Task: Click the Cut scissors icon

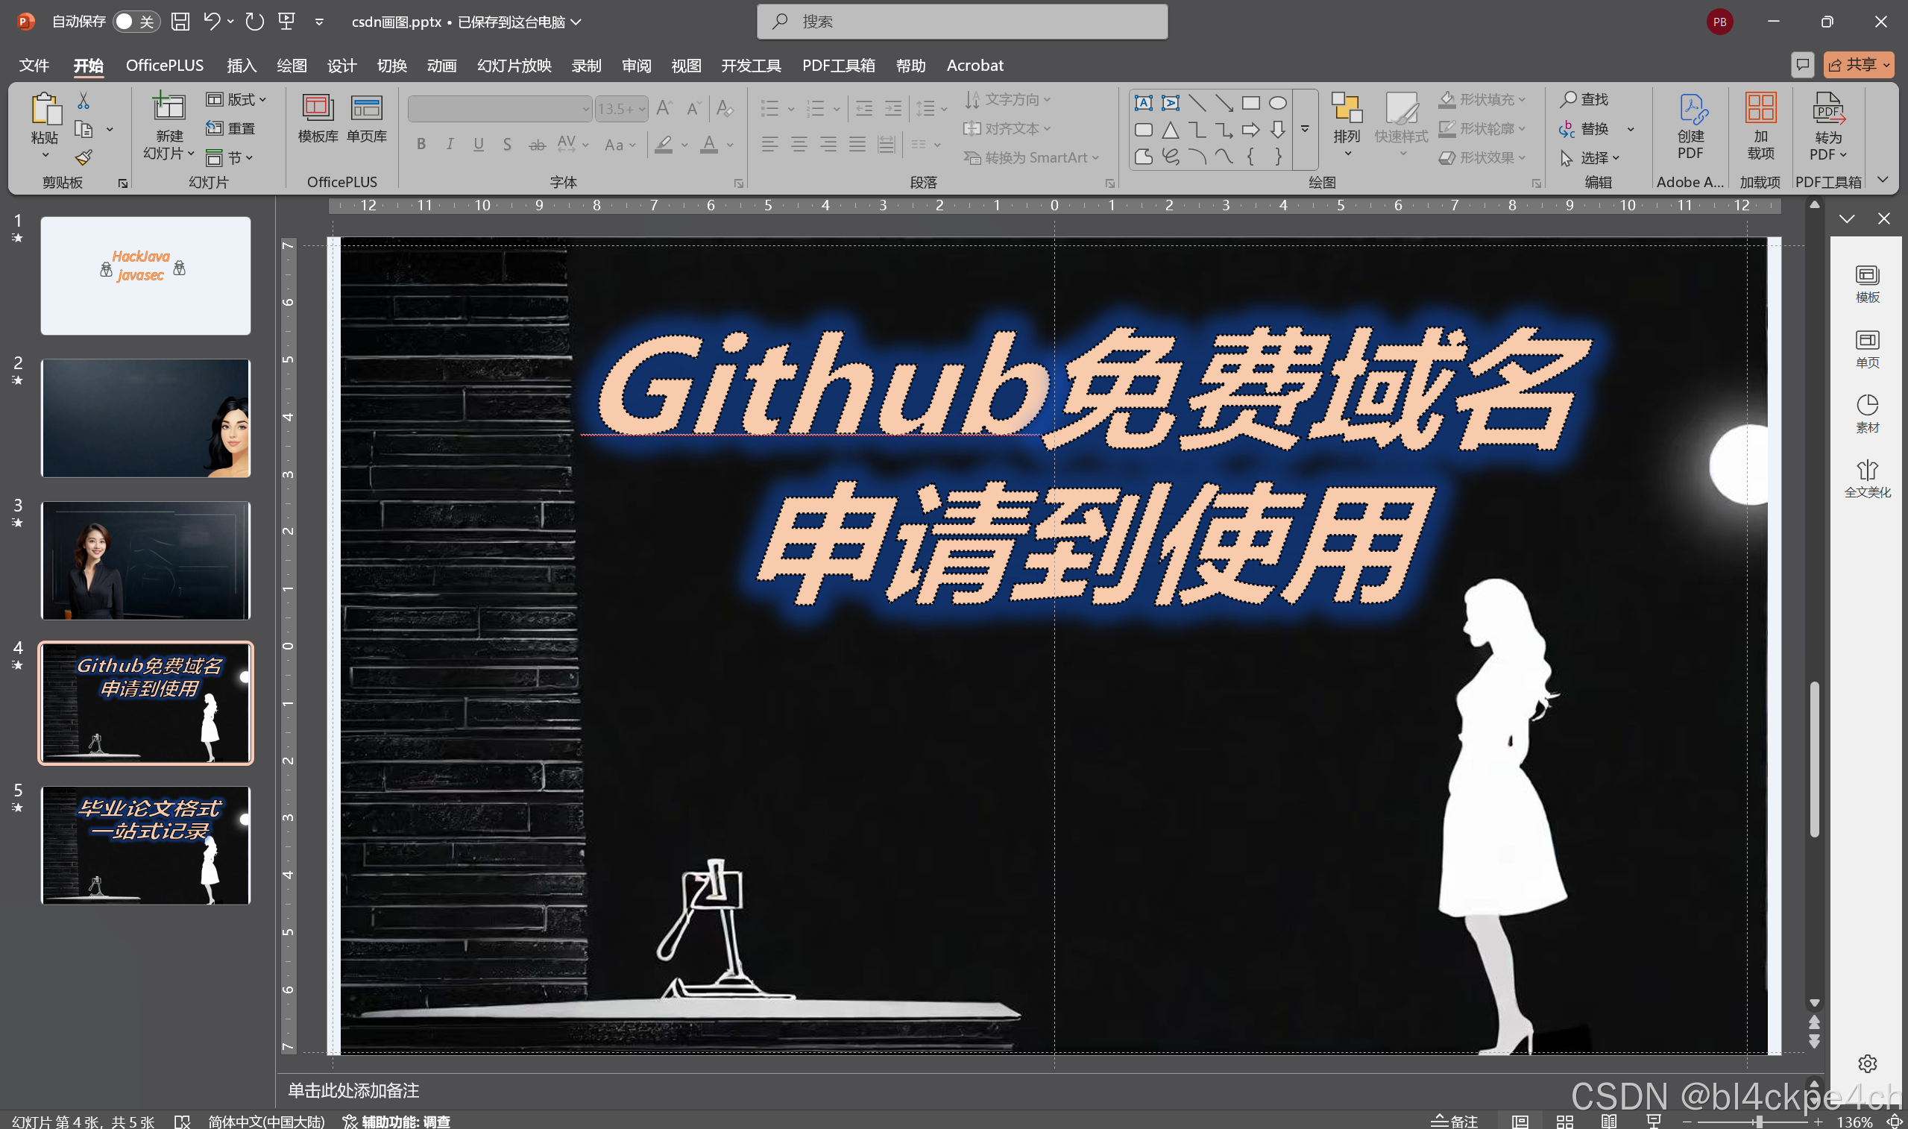Action: point(84,101)
